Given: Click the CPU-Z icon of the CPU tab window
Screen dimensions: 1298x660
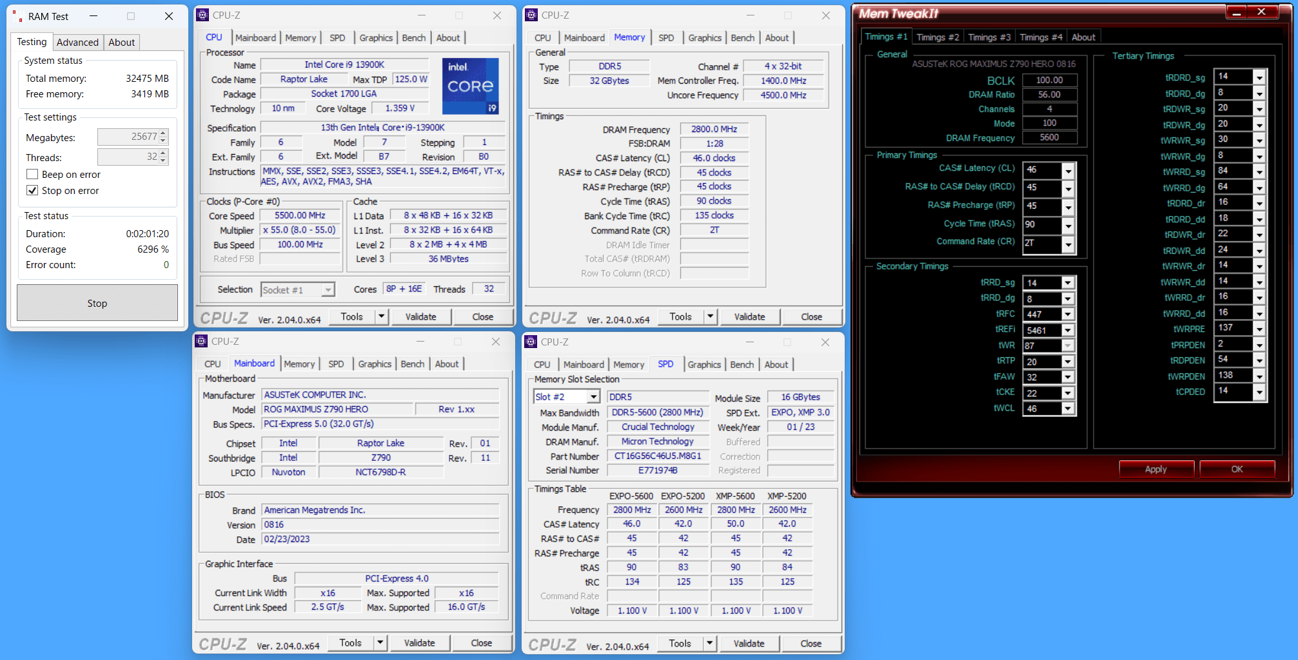Looking at the screenshot, I should click(202, 15).
